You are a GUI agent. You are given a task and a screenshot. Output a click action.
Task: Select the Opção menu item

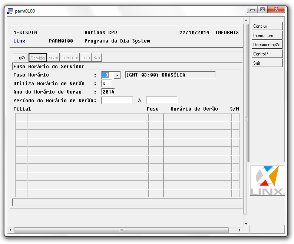point(20,57)
